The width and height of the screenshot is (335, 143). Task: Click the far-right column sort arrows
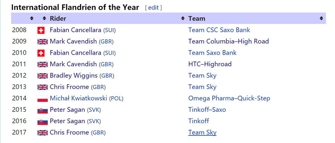[x=321, y=19]
